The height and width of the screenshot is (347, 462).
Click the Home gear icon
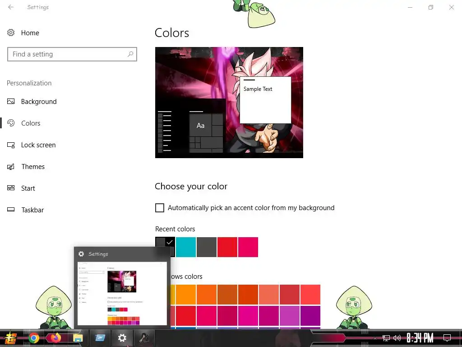pyautogui.click(x=11, y=33)
